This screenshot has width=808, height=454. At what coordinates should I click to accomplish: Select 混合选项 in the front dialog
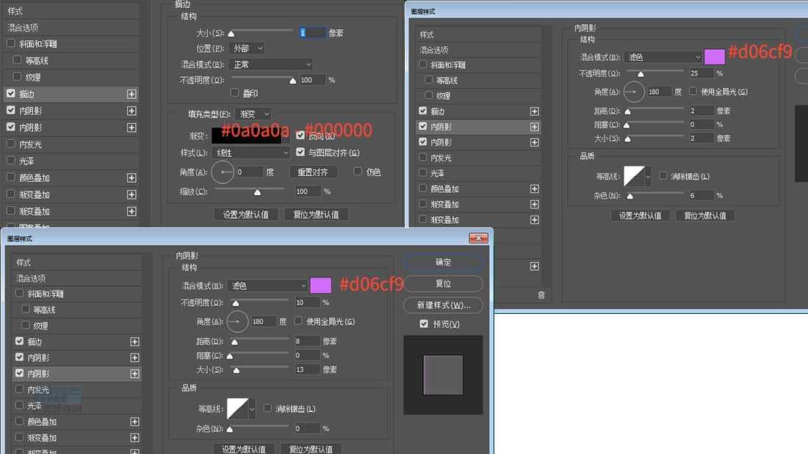click(76, 279)
